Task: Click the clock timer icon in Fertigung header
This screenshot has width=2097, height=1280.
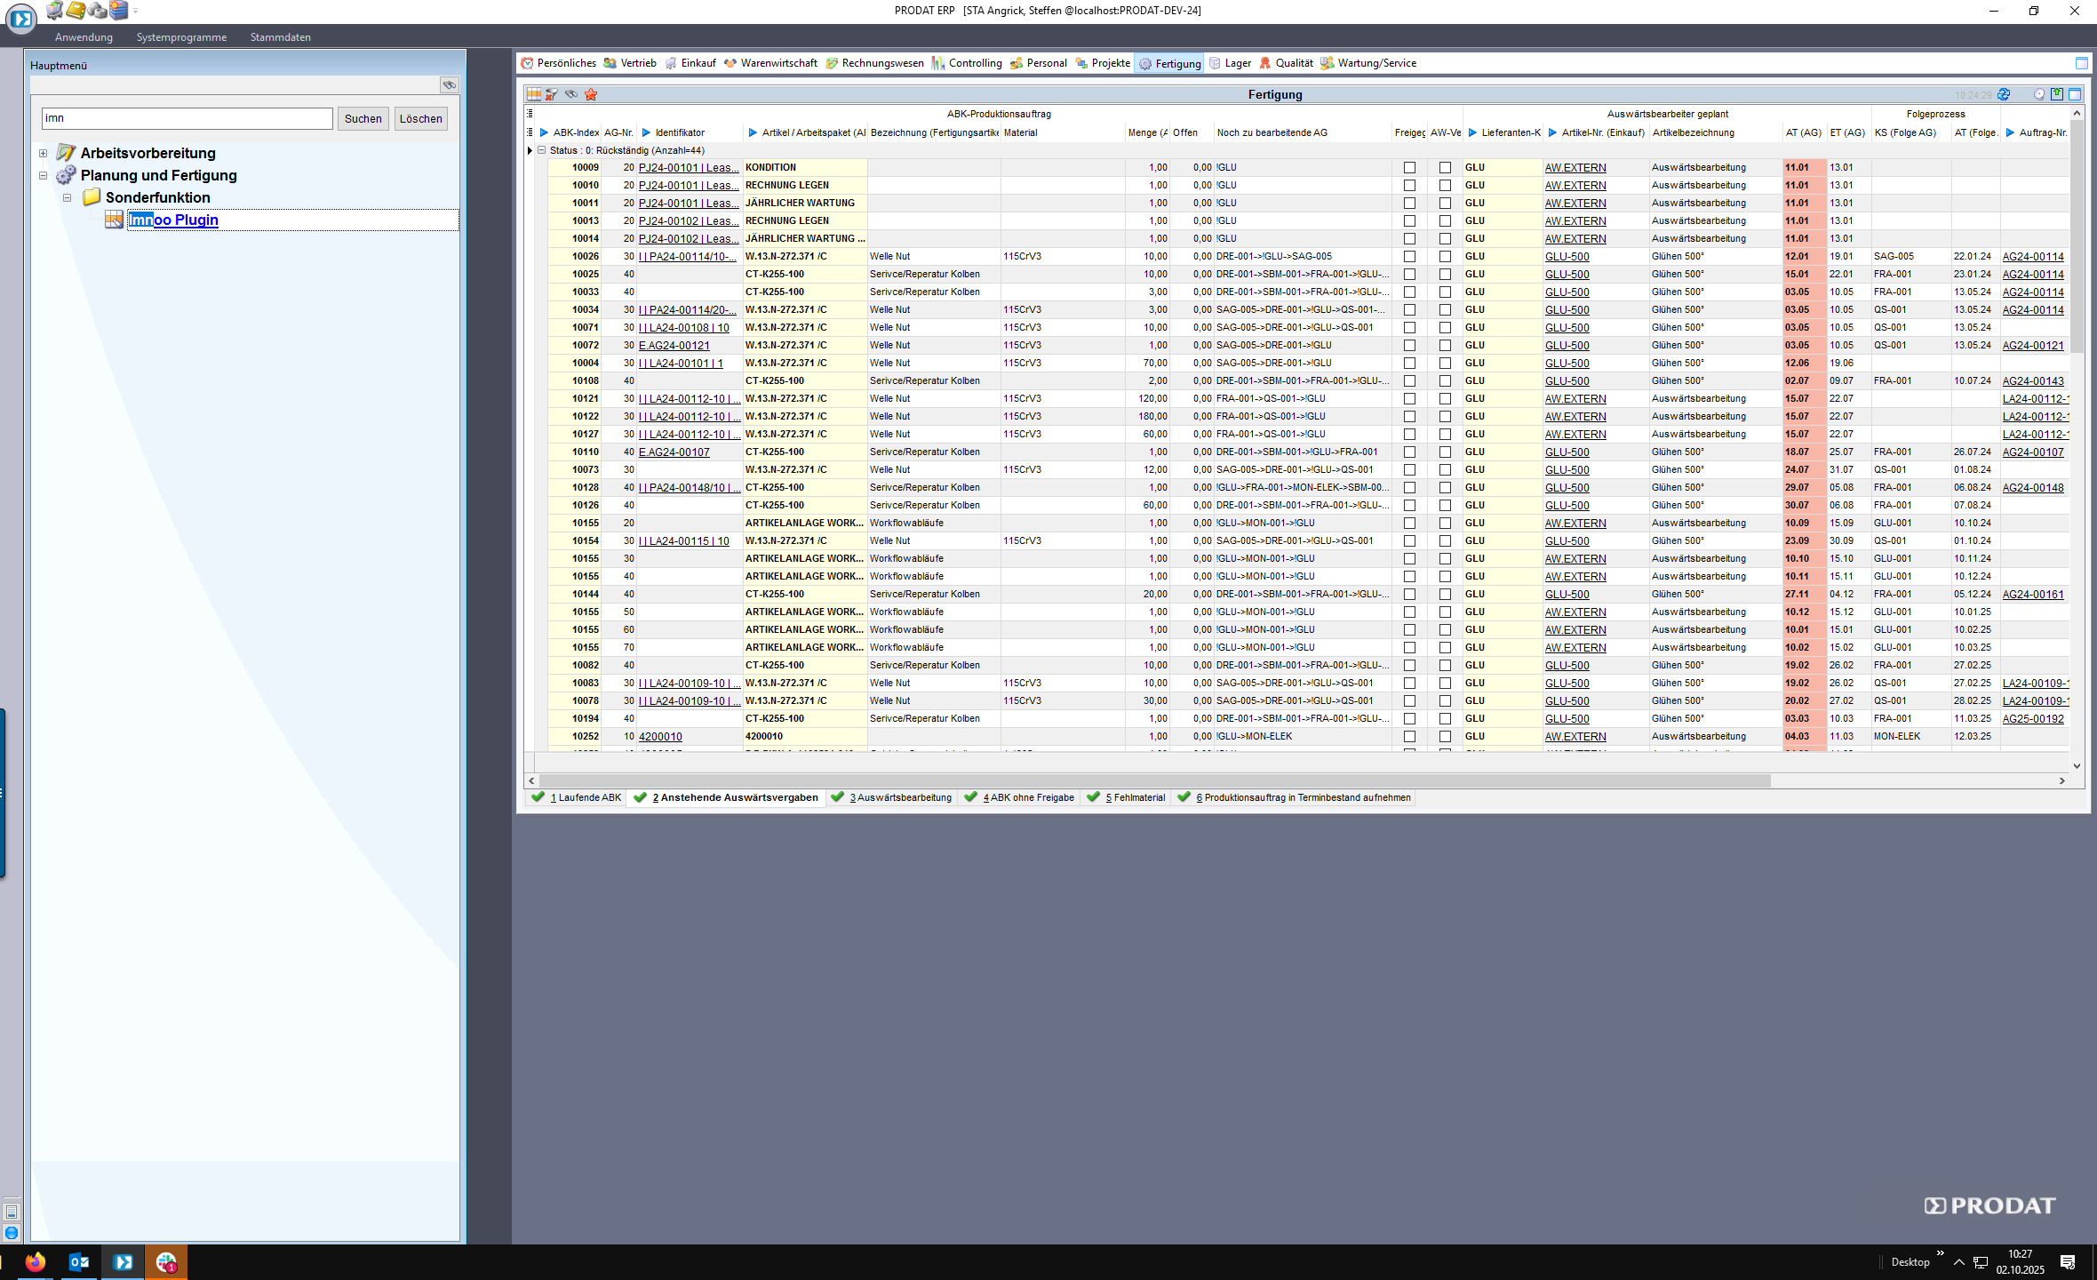Action: [x=2039, y=94]
